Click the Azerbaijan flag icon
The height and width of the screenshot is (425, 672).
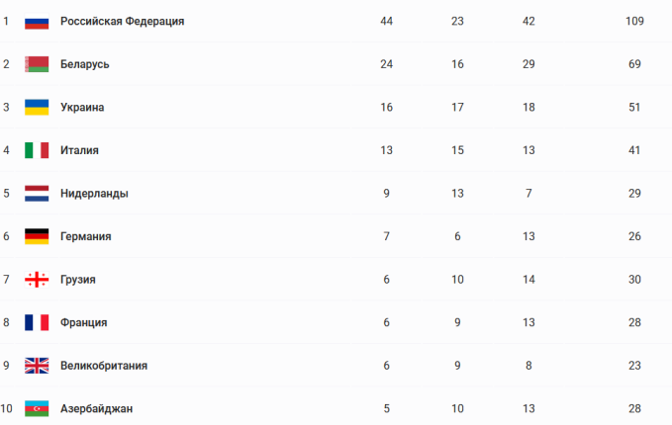[x=37, y=408]
